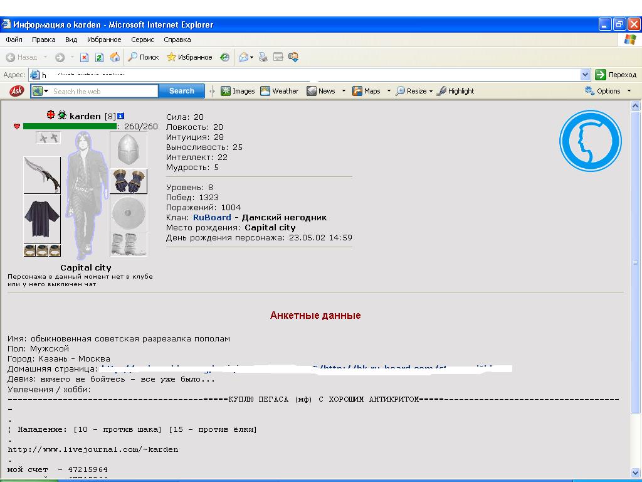
Task: Select the boots equipment slot
Action: coord(128,244)
